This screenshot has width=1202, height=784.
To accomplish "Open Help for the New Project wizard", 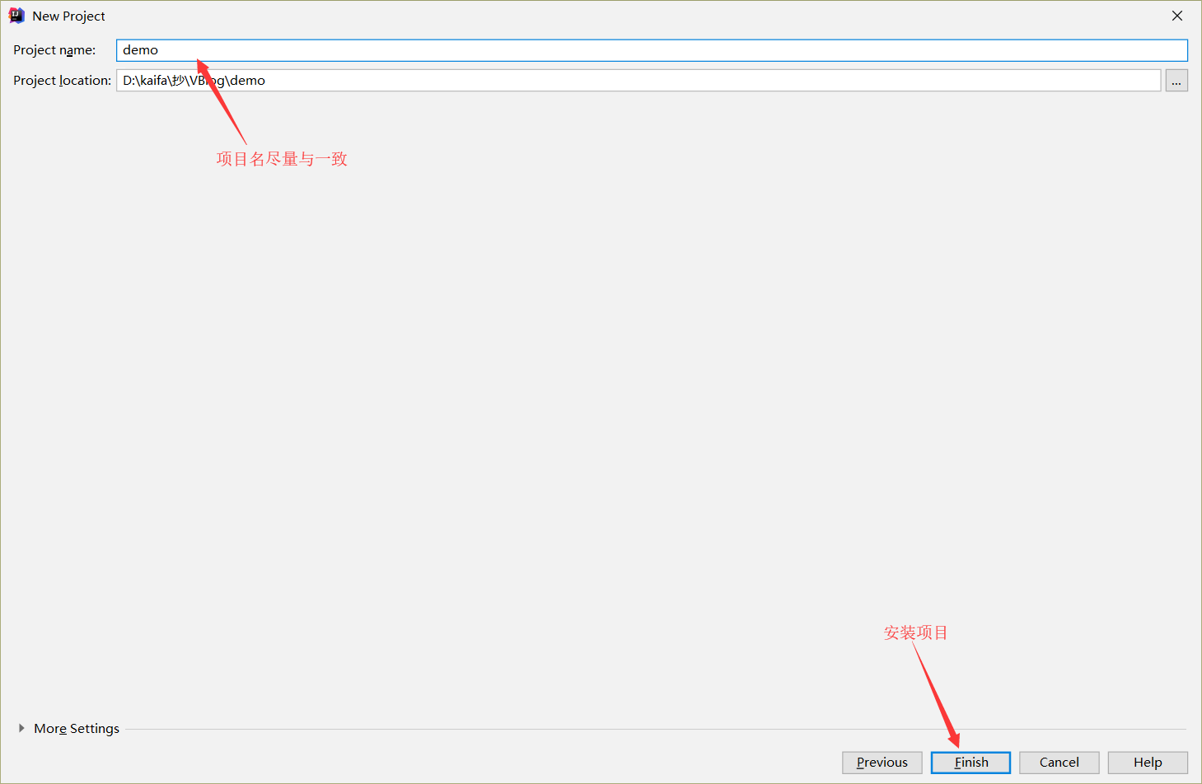I will 1148,763.
